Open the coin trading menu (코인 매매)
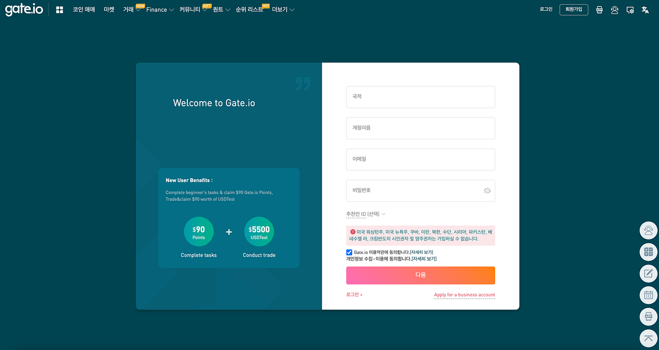This screenshot has height=350, width=659. click(x=84, y=9)
